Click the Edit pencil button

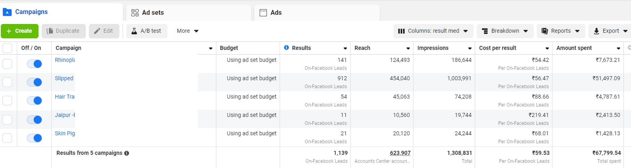click(x=104, y=31)
